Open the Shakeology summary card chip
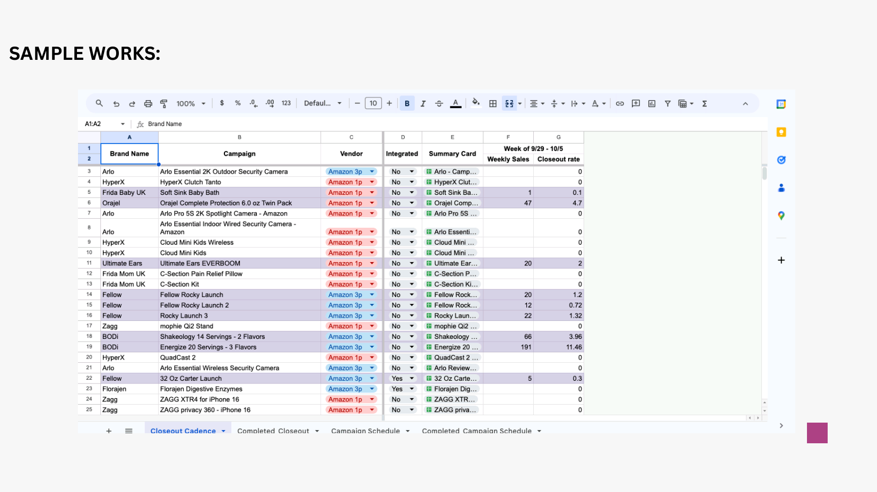This screenshot has width=877, height=492. click(453, 337)
